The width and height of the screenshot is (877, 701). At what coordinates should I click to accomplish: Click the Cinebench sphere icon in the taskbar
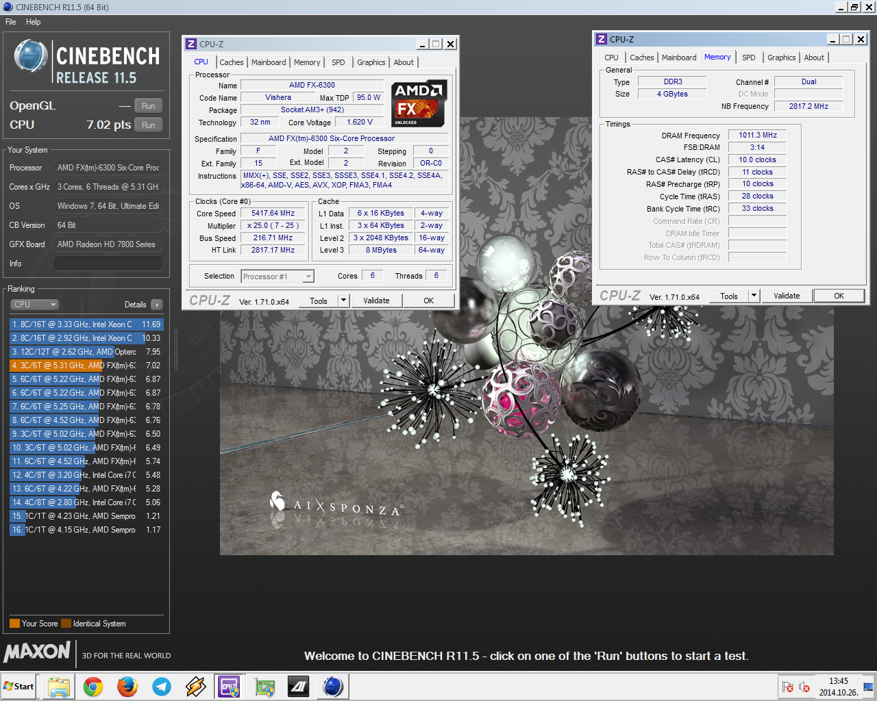click(333, 686)
